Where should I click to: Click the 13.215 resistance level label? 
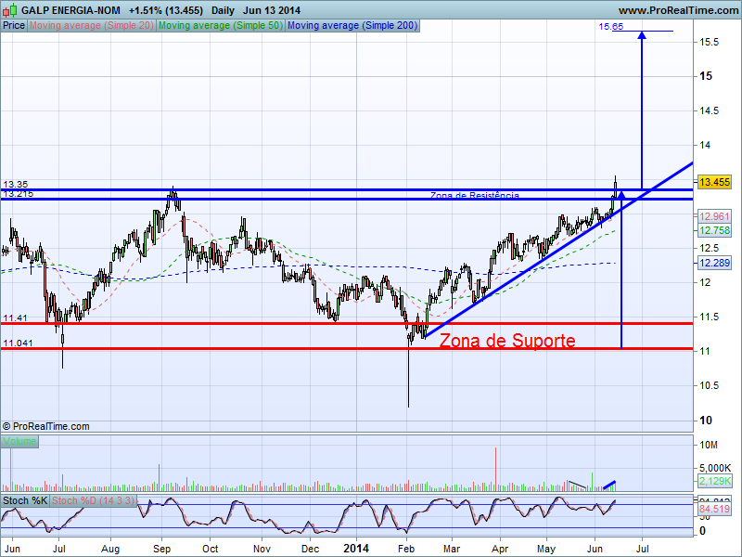click(18, 193)
